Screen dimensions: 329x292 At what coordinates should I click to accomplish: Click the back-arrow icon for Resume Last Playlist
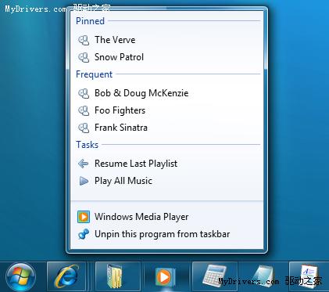pyautogui.click(x=84, y=164)
